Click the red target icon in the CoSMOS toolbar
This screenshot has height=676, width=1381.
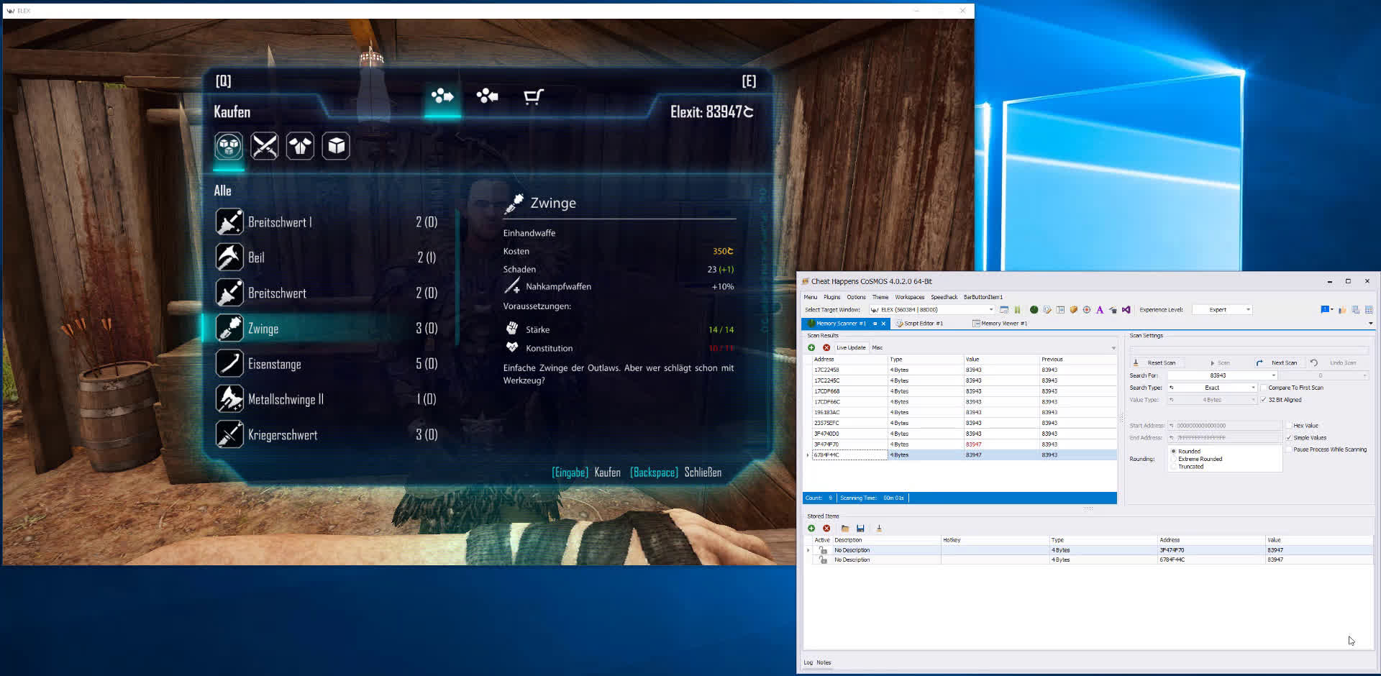(1086, 310)
